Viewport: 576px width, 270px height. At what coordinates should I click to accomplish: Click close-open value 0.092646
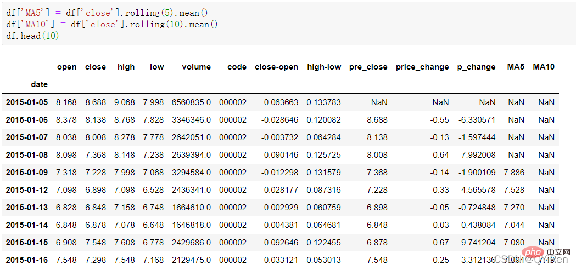281,243
